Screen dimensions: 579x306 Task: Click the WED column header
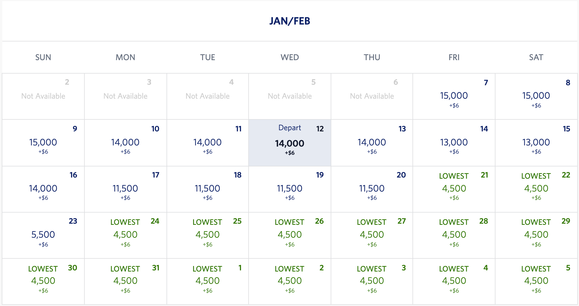coord(289,57)
